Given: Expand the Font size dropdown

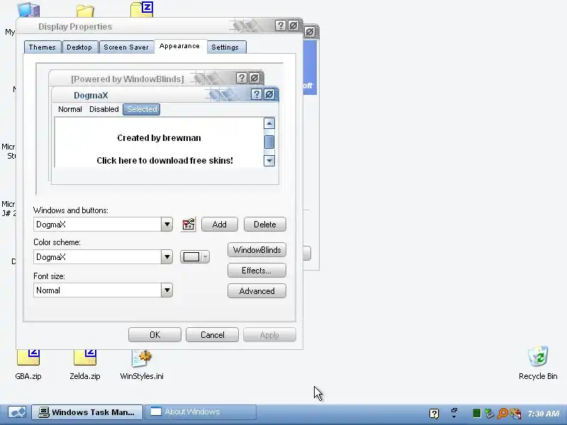Looking at the screenshot, I should (167, 290).
